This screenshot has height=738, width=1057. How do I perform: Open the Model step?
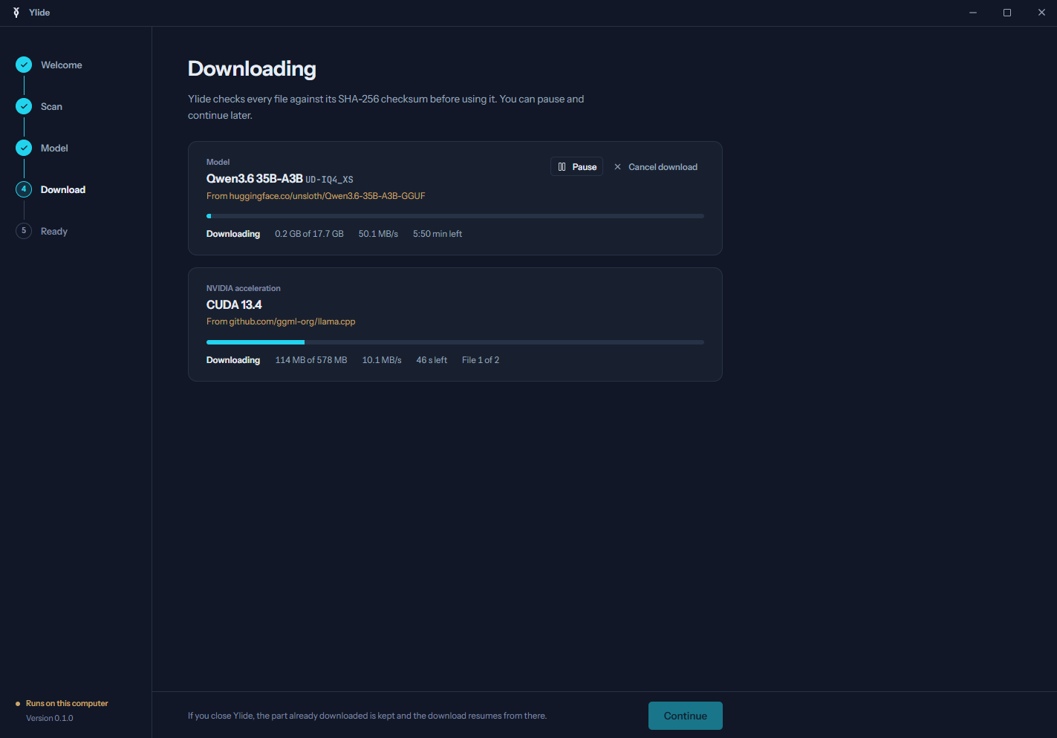click(54, 148)
